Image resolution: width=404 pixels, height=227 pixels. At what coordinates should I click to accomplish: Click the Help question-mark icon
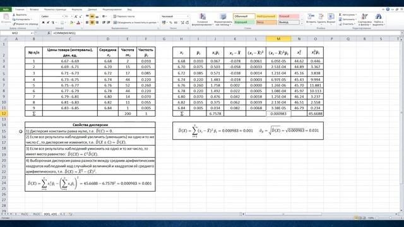coord(388,9)
